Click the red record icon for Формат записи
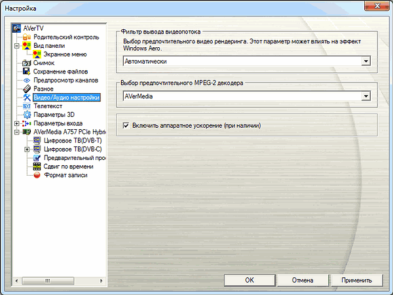The height and width of the screenshot is (295, 393). pos(37,175)
